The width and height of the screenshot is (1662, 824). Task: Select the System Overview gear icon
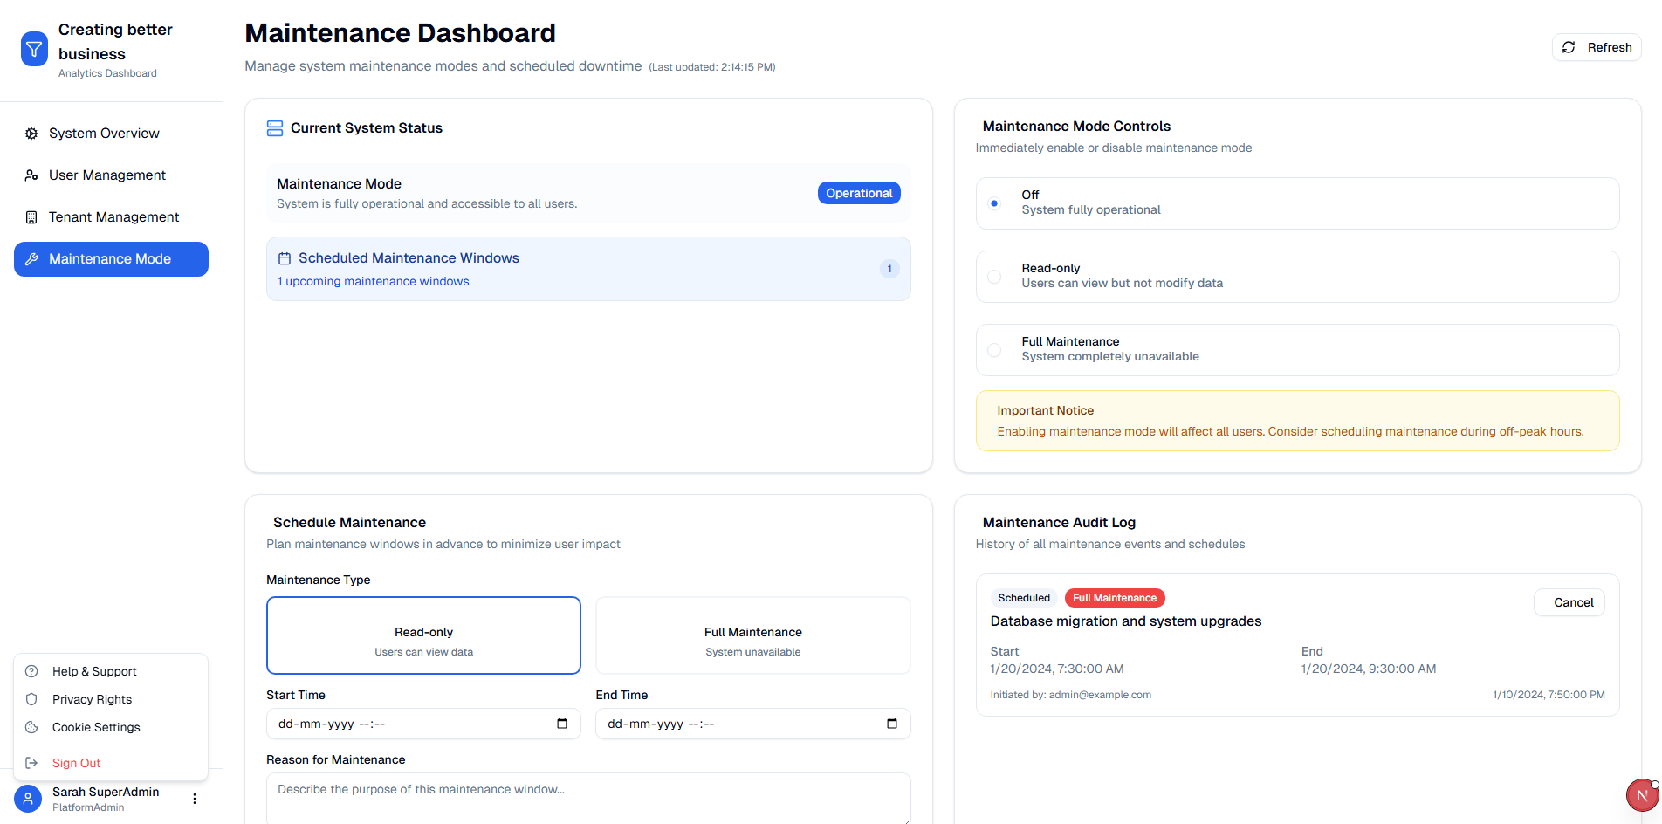tap(31, 133)
